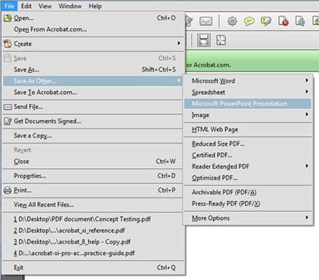Expand the Save As Other submenu arrow
This screenshot has width=319, height=280.
[x=179, y=80]
